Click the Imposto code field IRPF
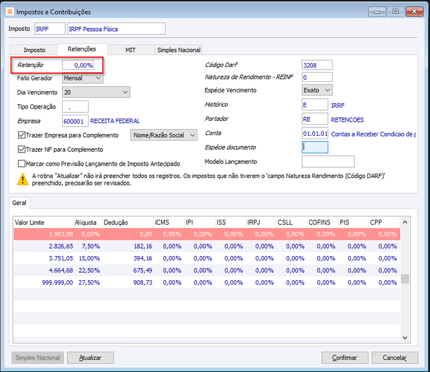Screen dimensions: 430x372 50,29
